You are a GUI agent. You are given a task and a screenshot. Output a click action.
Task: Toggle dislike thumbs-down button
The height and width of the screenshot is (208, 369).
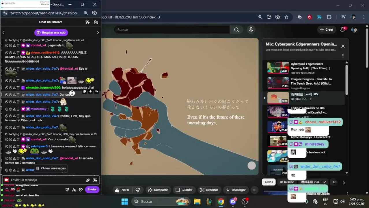click(138, 190)
